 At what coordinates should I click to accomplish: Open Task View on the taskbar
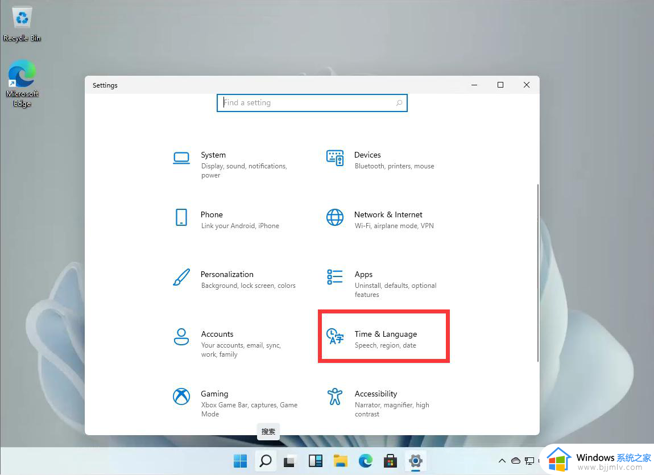tap(290, 461)
